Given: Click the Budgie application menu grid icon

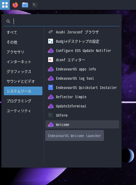Looking at the screenshot, I should pyautogui.click(x=5, y=5).
